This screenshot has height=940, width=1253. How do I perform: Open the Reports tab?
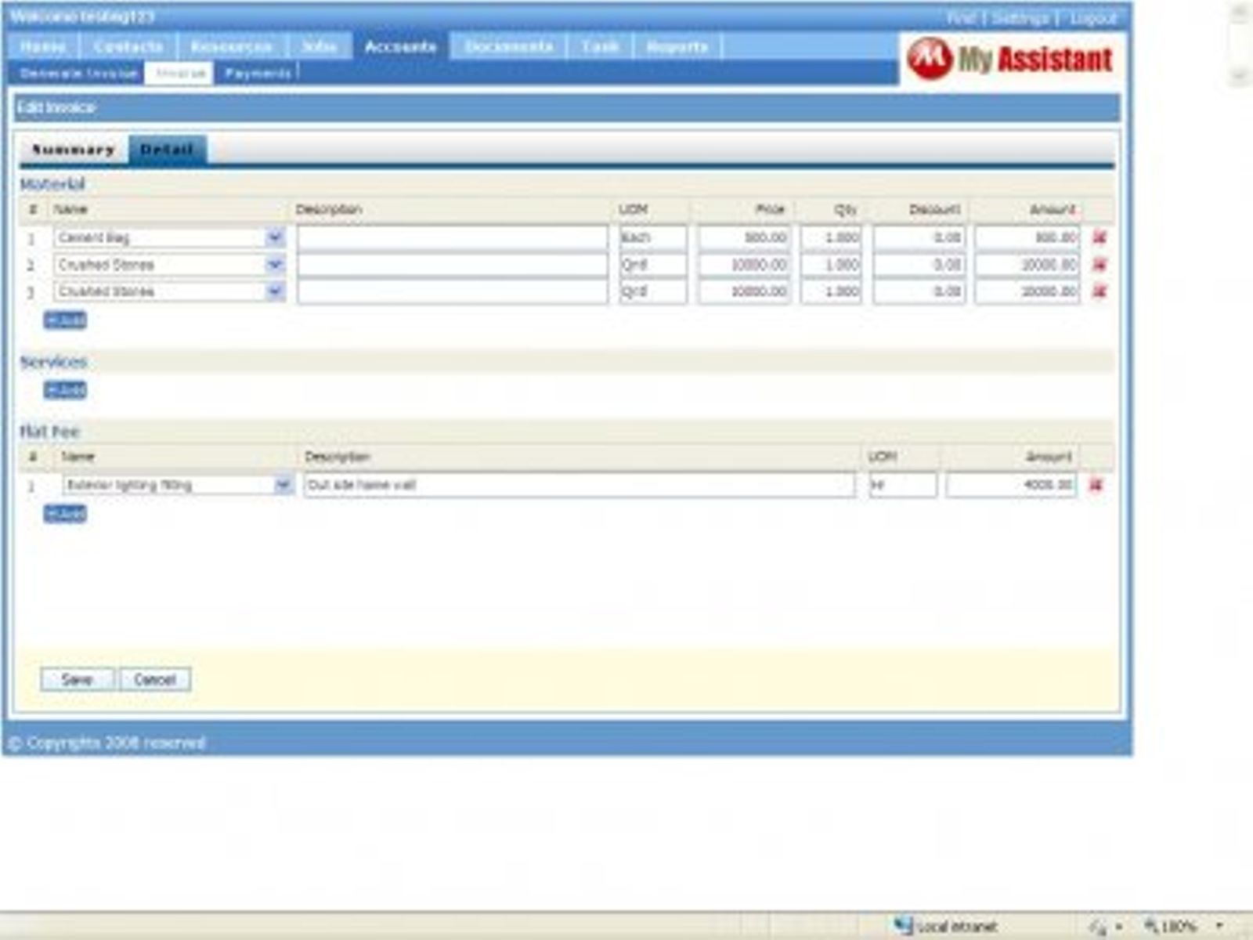point(677,47)
